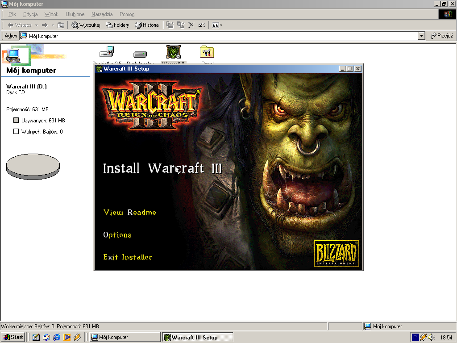Screen dimensions: 457x343
Task: Click Install Warcraft III
Action: tap(162, 168)
